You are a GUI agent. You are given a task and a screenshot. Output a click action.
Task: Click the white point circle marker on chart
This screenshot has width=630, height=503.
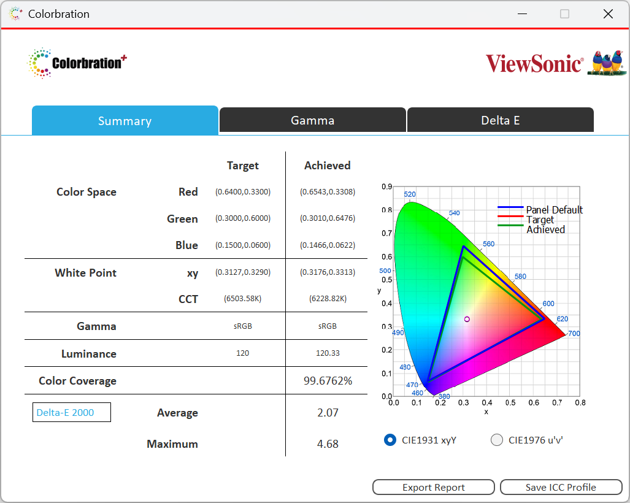click(x=467, y=319)
